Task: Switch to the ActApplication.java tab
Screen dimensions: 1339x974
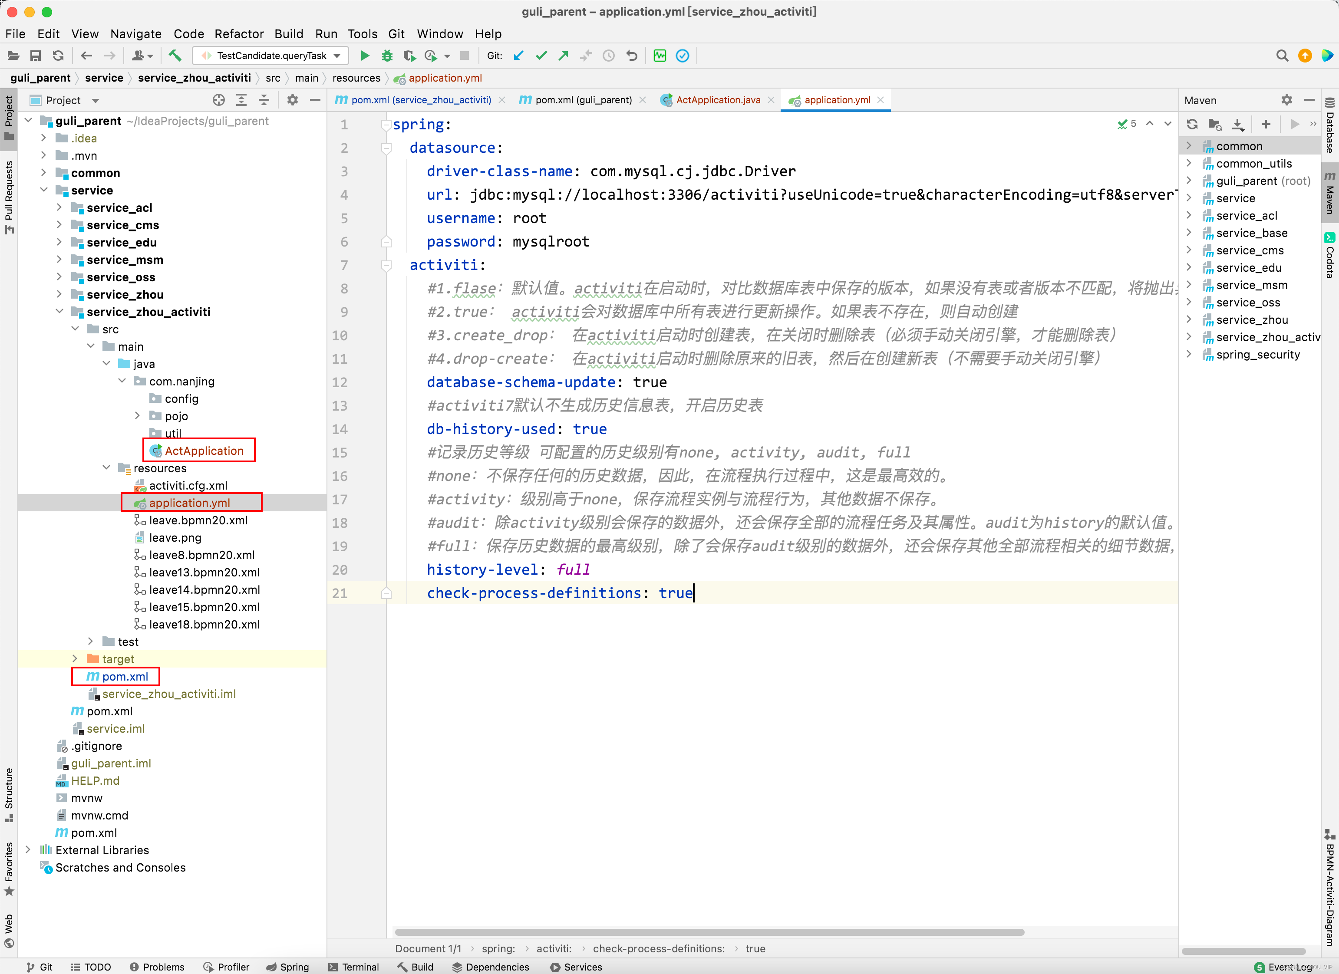Action: tap(718, 100)
